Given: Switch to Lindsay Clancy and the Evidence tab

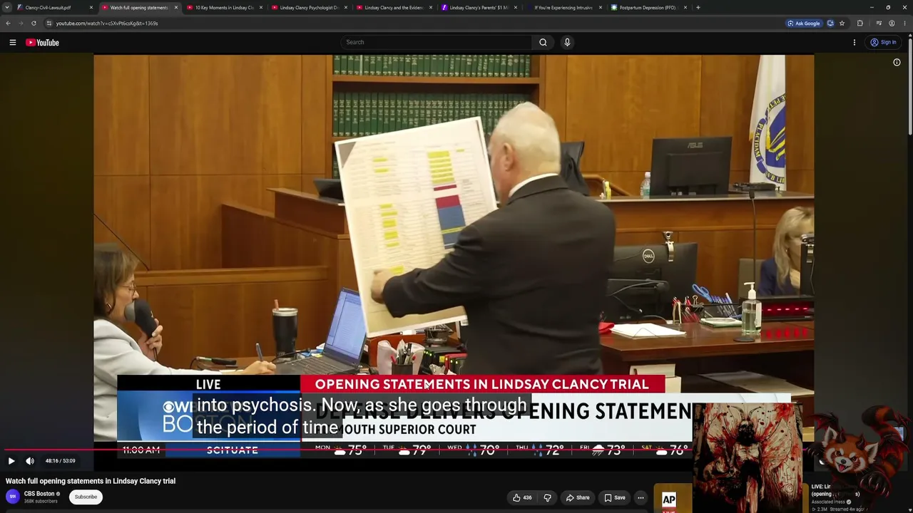Looking at the screenshot, I should click(394, 7).
